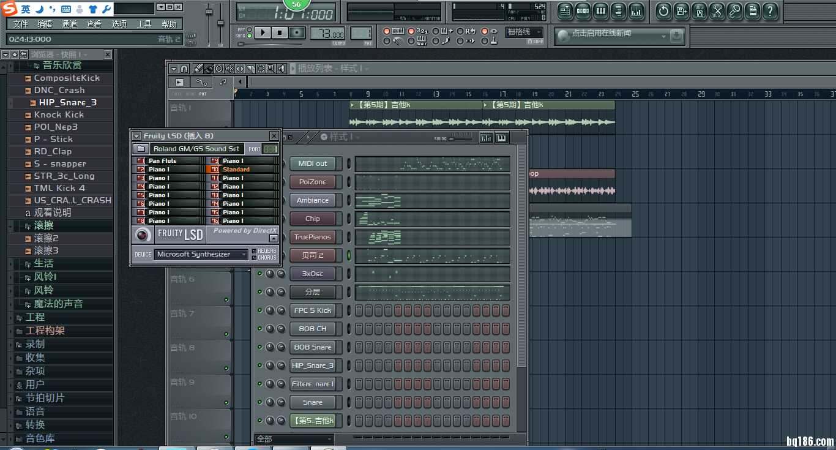
Task: Switch to SONG mode radio light
Action: (250, 36)
